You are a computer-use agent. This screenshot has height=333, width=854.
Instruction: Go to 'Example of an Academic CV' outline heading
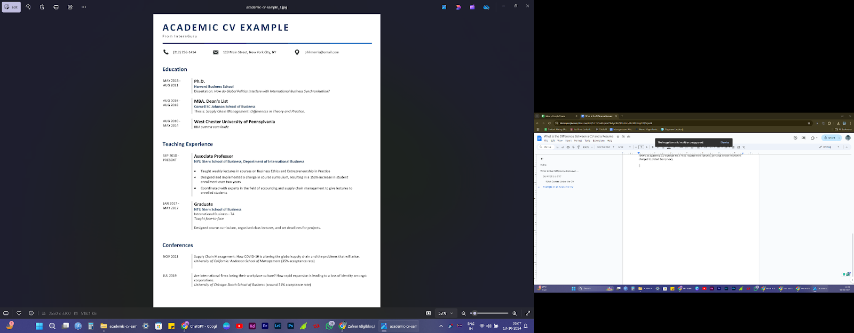(x=558, y=187)
